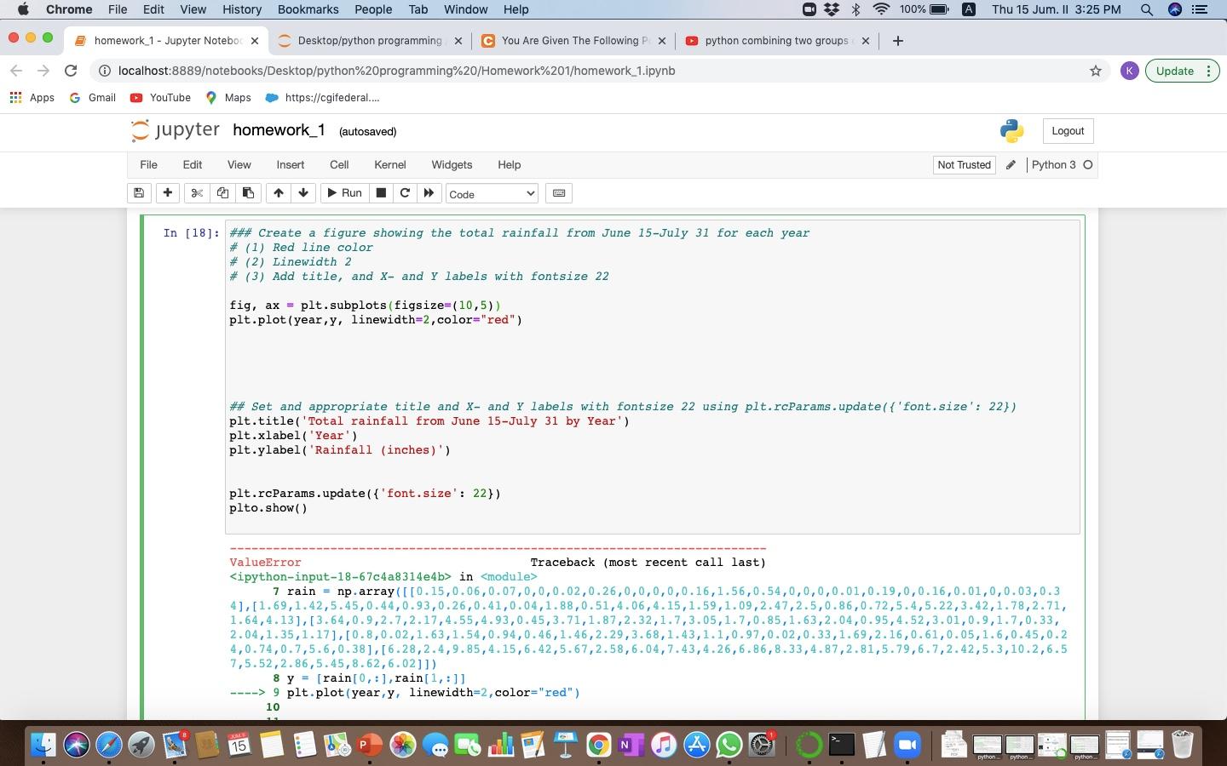
Task: Restart the kernel toolbar icon
Action: coord(405,193)
